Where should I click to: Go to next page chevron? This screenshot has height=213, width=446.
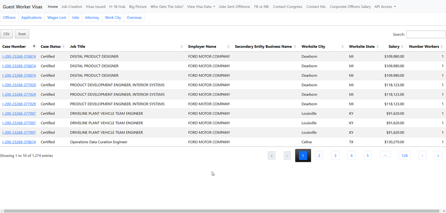coord(422,155)
